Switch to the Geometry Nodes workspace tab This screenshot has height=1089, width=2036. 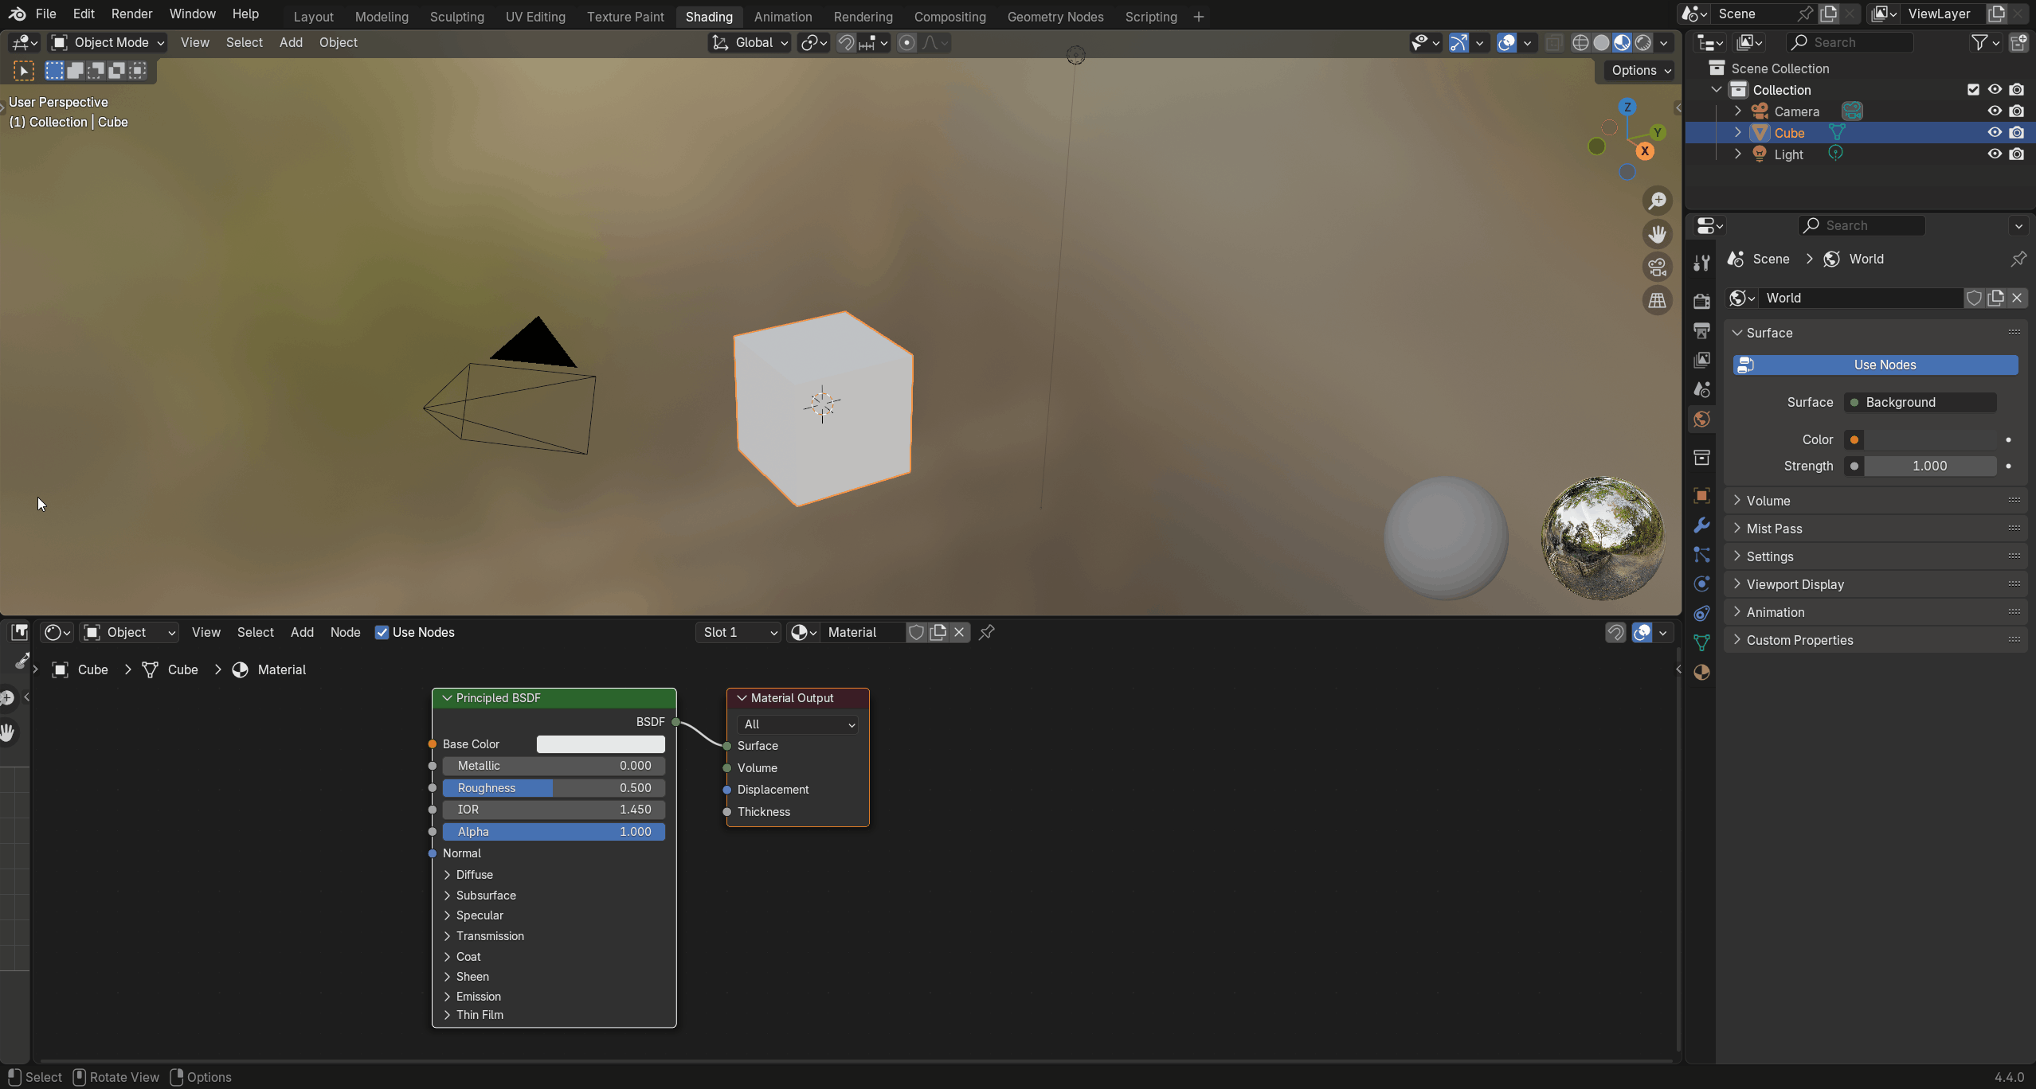pyautogui.click(x=1055, y=17)
